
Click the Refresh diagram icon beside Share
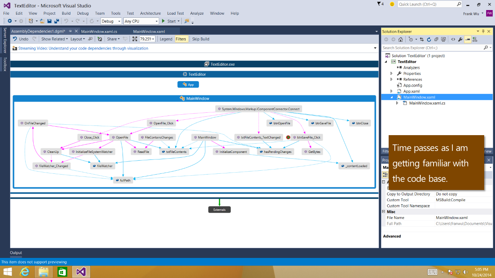(100, 39)
